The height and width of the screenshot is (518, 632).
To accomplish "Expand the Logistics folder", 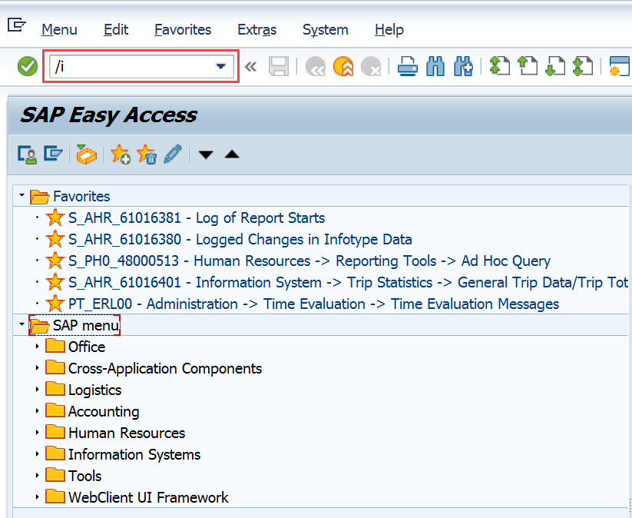I will click(37, 390).
